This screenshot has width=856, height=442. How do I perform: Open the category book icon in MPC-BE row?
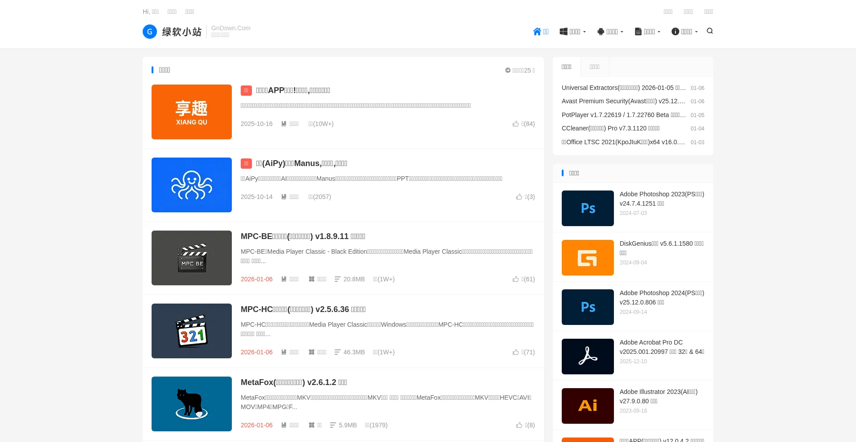284,279
